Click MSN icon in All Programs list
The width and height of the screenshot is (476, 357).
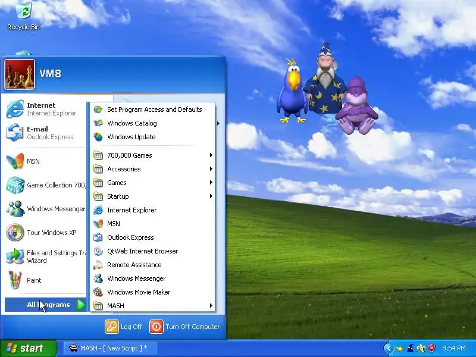coord(98,224)
